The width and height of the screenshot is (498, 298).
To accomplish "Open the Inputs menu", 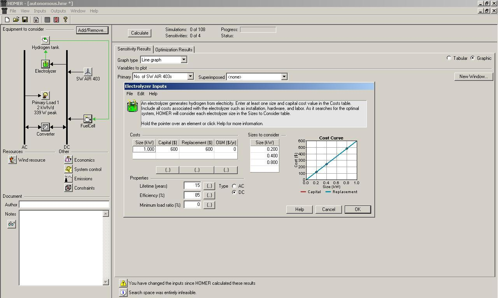I will tap(40, 11).
